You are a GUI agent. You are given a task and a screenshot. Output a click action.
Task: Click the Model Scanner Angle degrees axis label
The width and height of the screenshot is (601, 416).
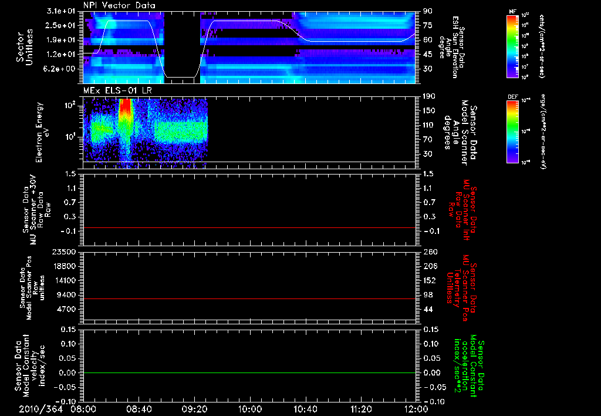pyautogui.click(x=461, y=132)
